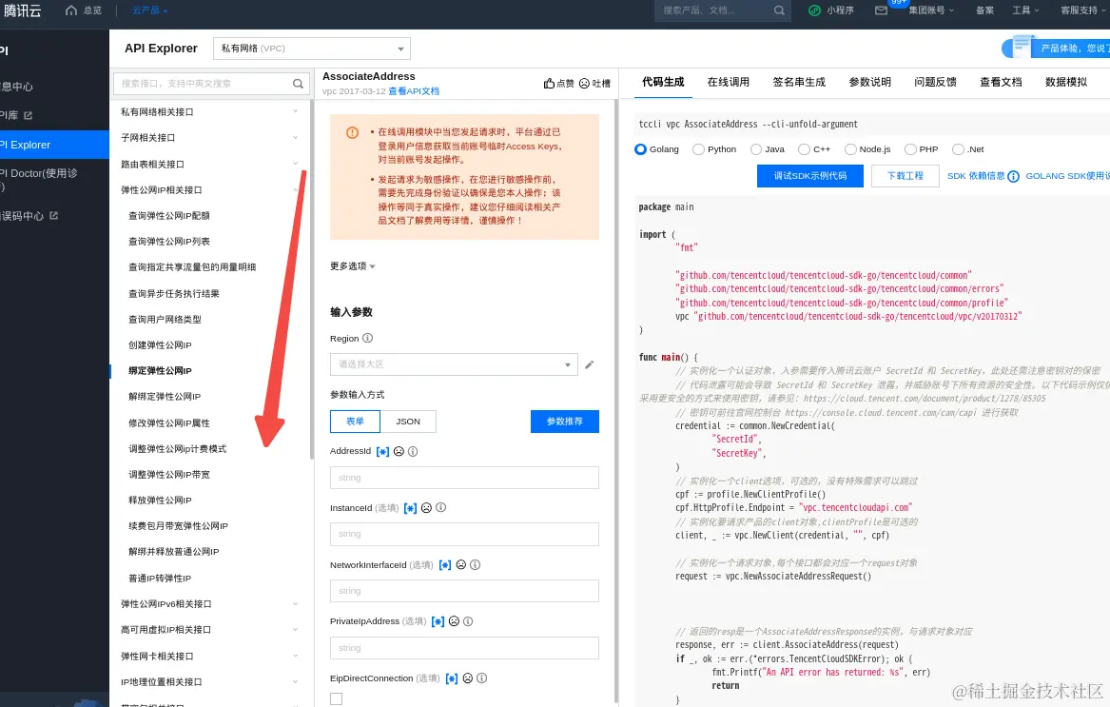Select 表单 input mode button
The height and width of the screenshot is (707, 1110).
tap(356, 422)
